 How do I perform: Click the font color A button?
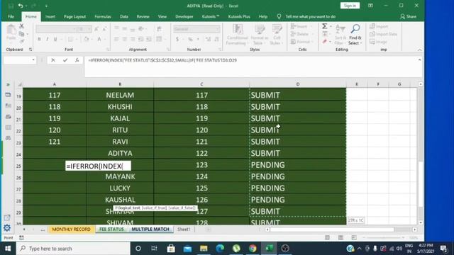point(99,39)
